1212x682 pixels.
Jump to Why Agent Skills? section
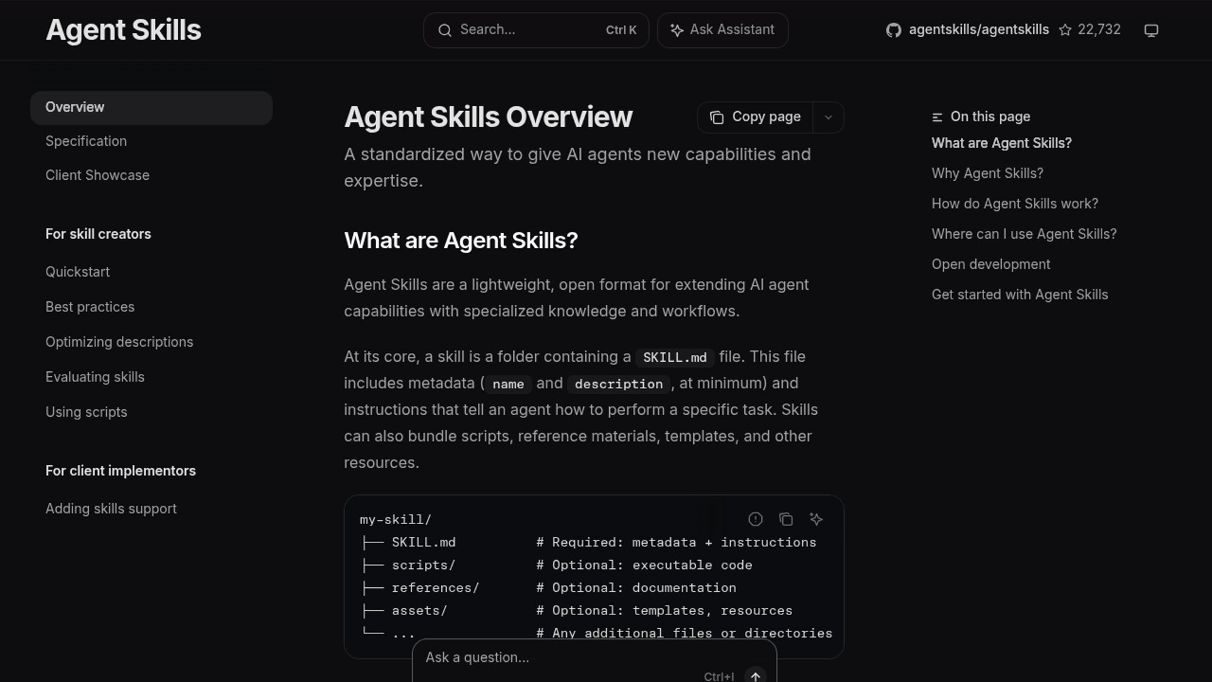(x=987, y=174)
